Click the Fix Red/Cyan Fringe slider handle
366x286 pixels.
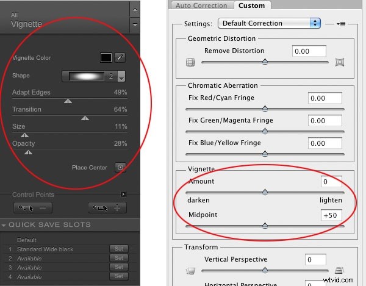coord(265,109)
